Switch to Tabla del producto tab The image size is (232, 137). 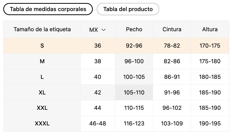click(x=128, y=9)
